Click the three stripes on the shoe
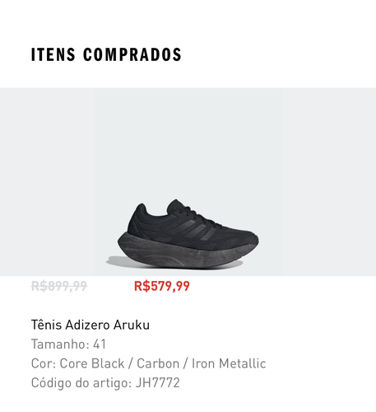Viewport: 376px width, 412px height. click(193, 229)
